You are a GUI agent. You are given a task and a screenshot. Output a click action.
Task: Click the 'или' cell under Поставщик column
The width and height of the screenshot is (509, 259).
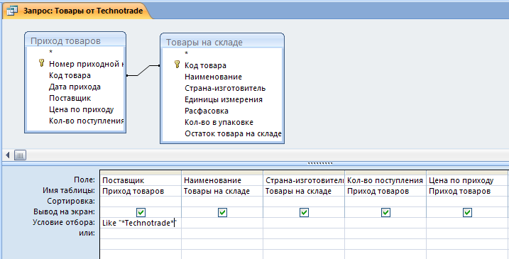click(141, 233)
